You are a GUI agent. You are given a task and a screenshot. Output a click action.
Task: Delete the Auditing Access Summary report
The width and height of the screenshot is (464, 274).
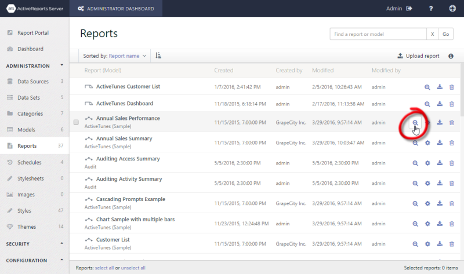point(452,163)
